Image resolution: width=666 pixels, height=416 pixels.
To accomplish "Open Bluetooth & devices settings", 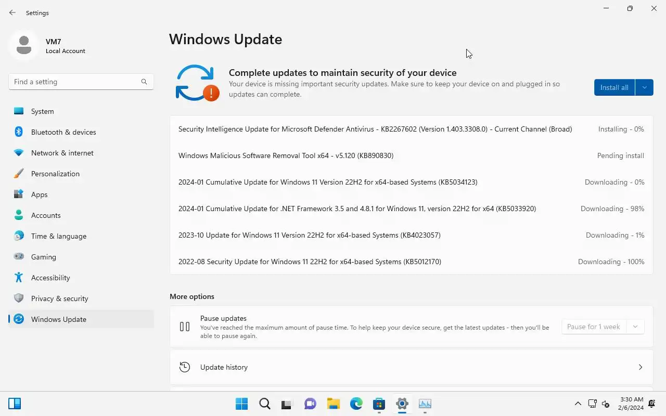I will click(81, 132).
